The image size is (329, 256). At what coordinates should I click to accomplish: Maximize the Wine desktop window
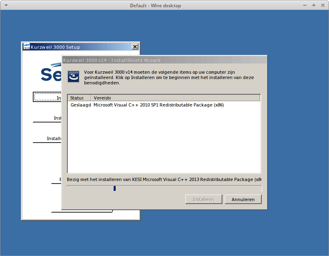314,5
